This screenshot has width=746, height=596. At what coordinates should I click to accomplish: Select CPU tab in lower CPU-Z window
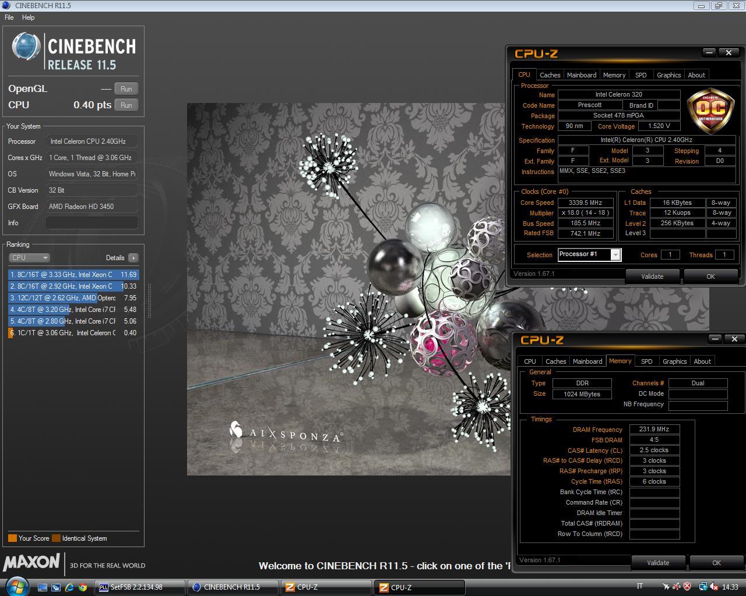point(530,361)
